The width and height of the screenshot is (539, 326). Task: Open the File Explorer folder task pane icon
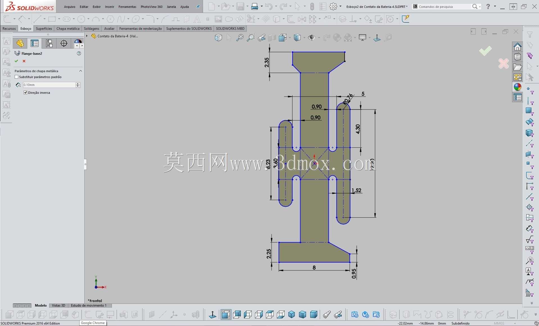click(x=517, y=67)
